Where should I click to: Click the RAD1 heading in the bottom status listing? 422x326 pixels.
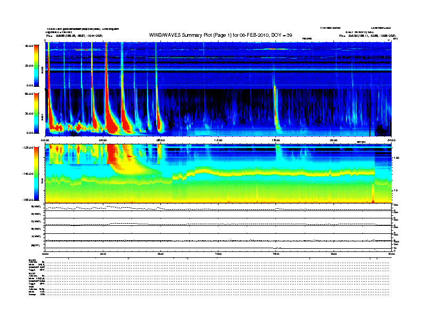click(x=33, y=274)
